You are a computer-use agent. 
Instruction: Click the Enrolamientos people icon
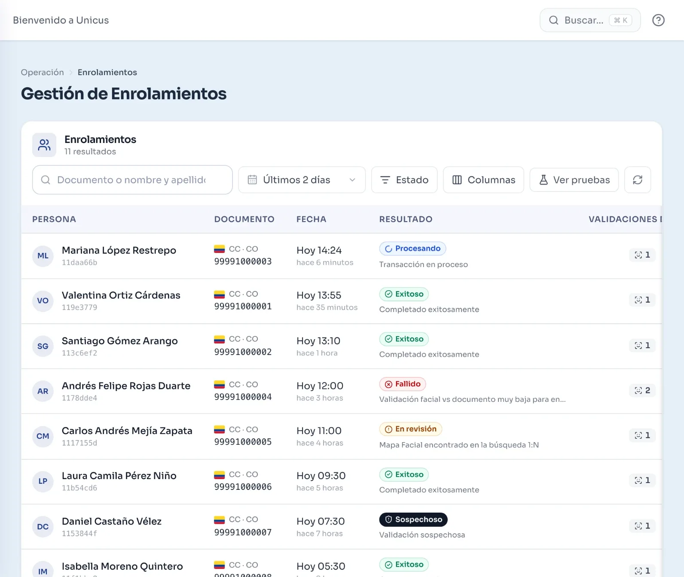pyautogui.click(x=44, y=145)
